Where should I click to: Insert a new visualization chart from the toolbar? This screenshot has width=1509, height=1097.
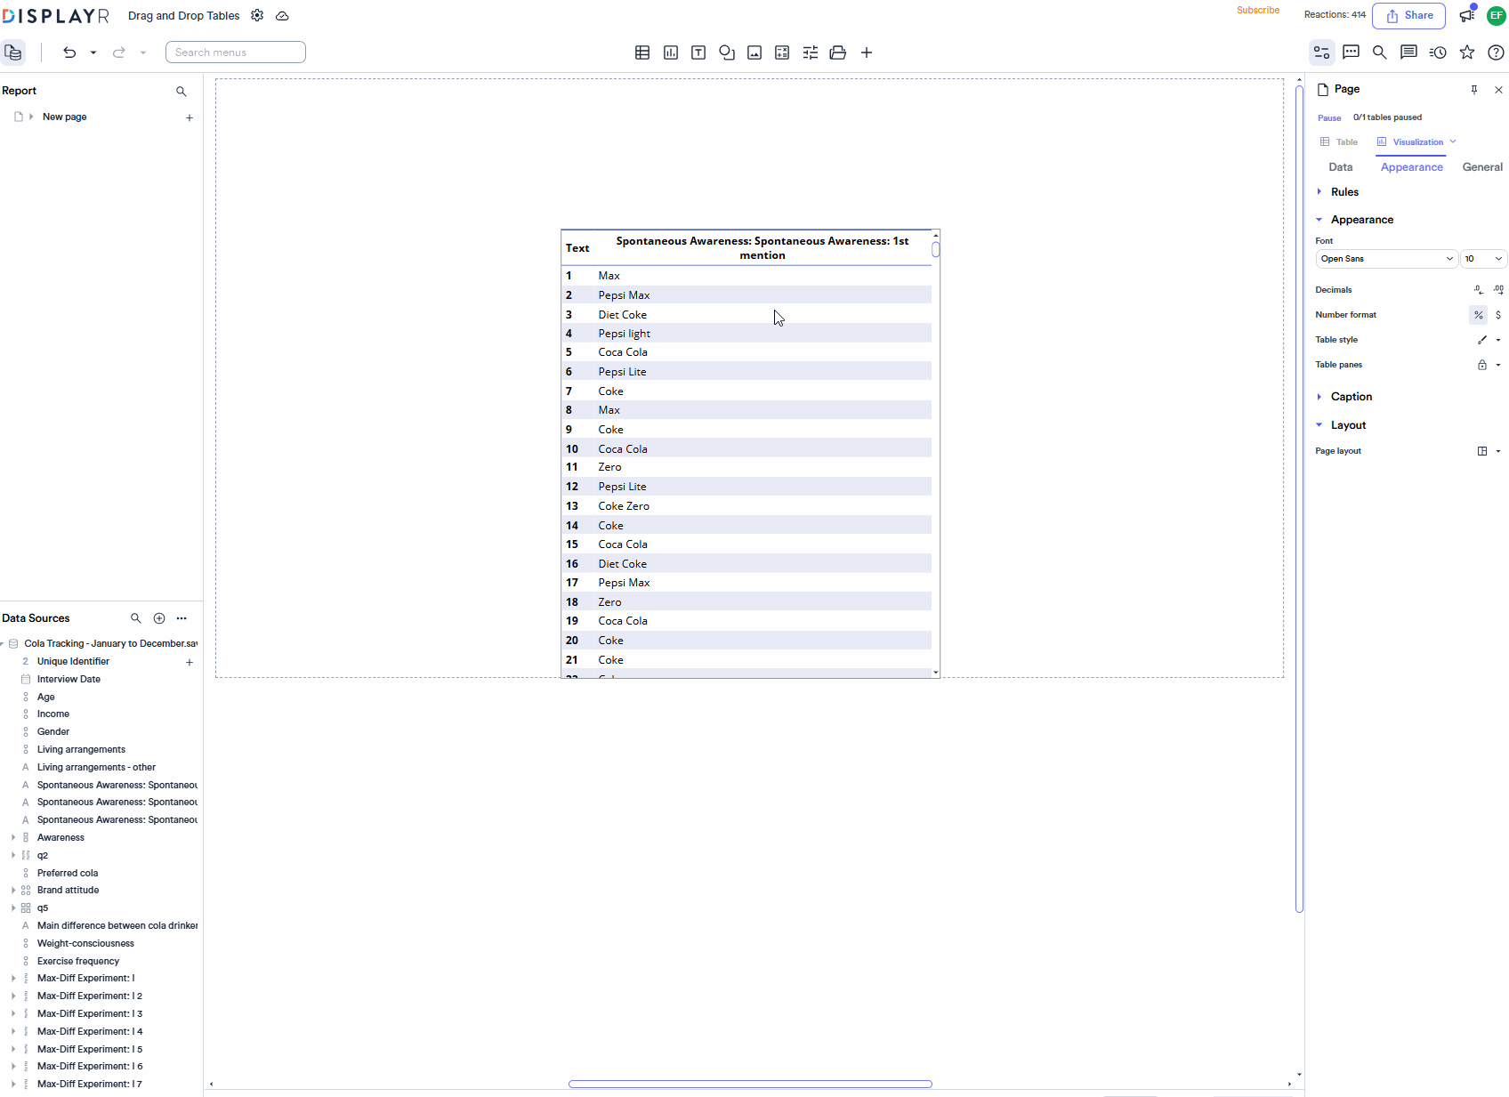[670, 52]
